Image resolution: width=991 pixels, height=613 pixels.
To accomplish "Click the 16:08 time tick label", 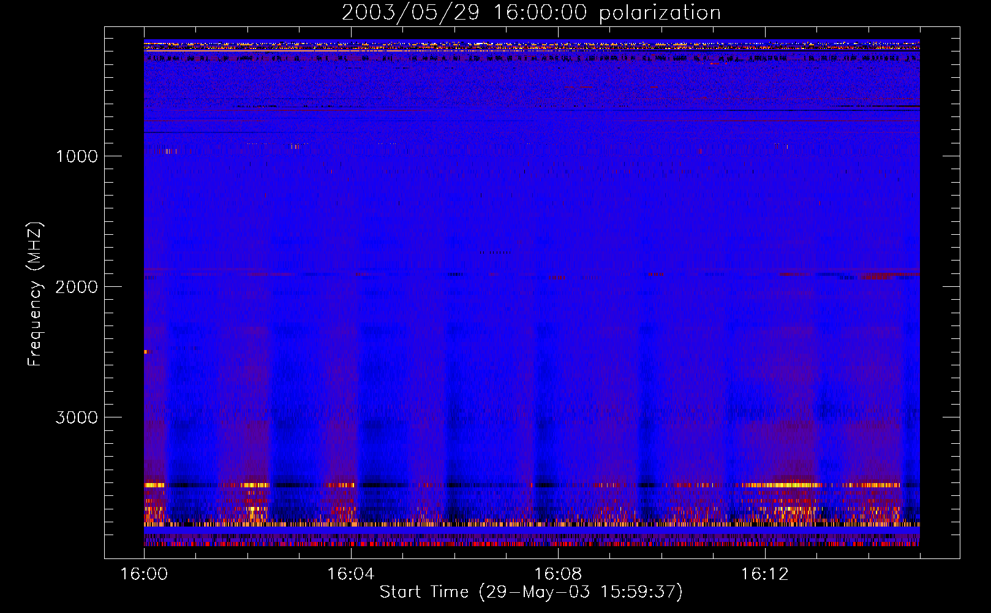I will click(558, 574).
